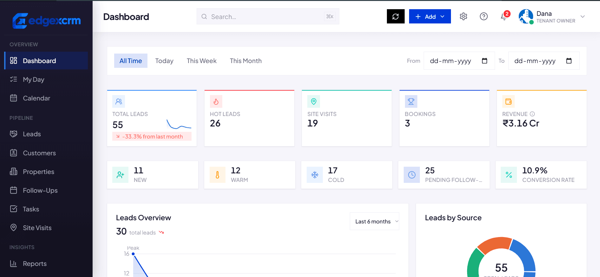Click the New leads person-plus icon

coord(120,175)
